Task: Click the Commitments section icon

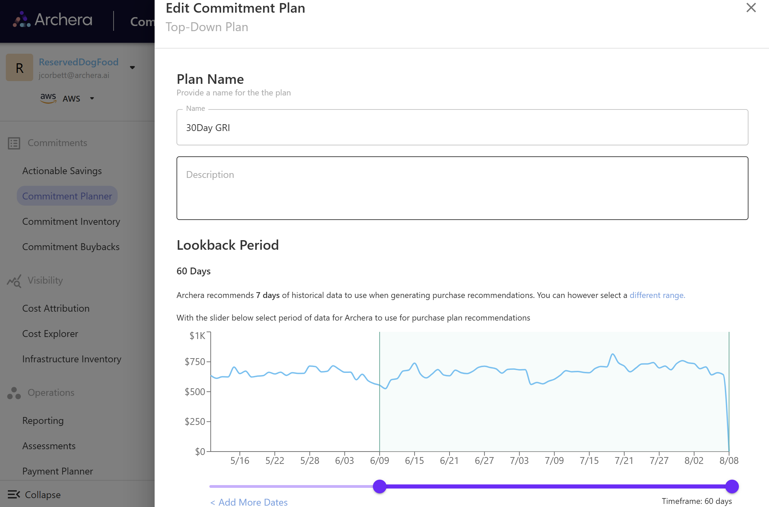Action: 14,143
